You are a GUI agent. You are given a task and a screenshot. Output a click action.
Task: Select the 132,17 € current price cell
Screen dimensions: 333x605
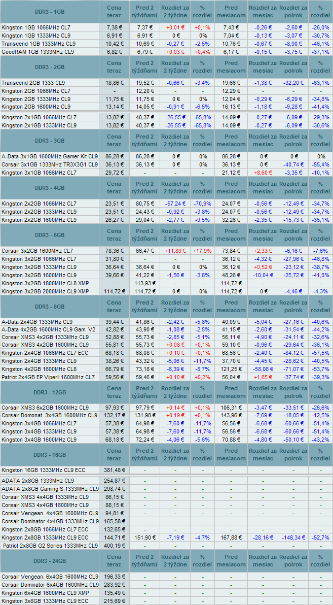(115, 416)
